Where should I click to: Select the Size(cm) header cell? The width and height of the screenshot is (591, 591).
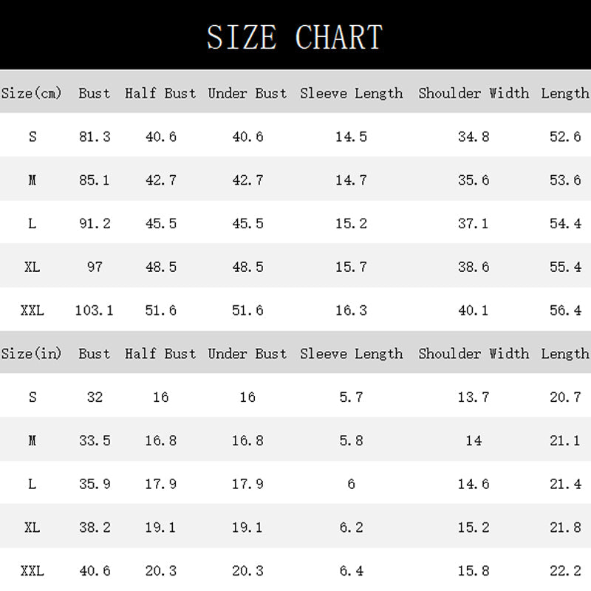coord(31,93)
